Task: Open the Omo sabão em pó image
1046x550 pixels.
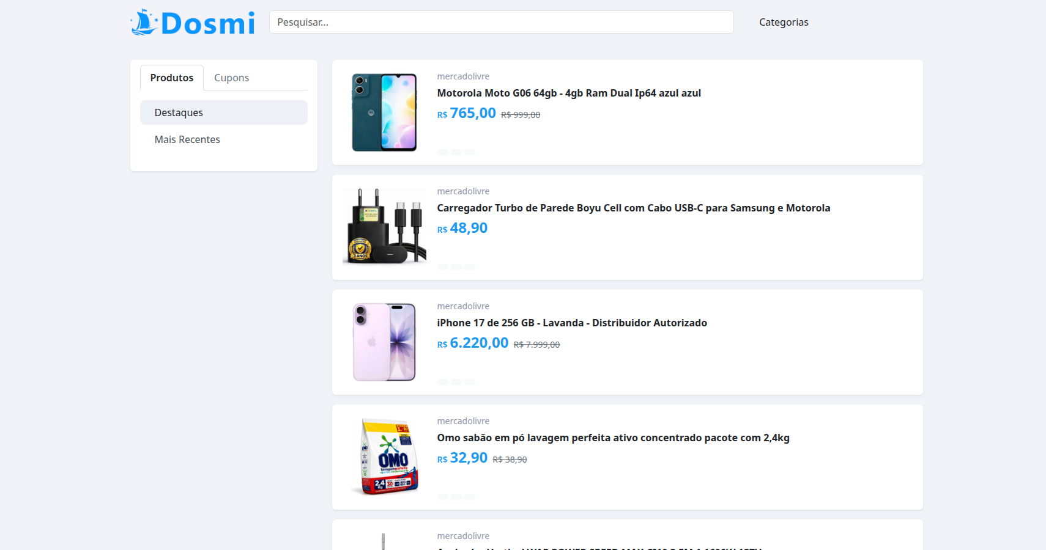Action: pos(384,457)
